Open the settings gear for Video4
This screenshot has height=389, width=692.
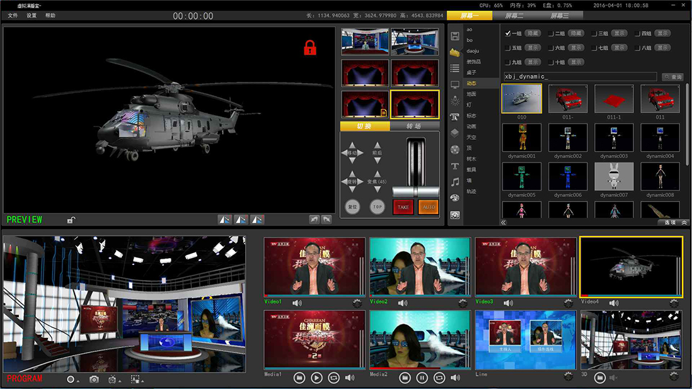674,303
